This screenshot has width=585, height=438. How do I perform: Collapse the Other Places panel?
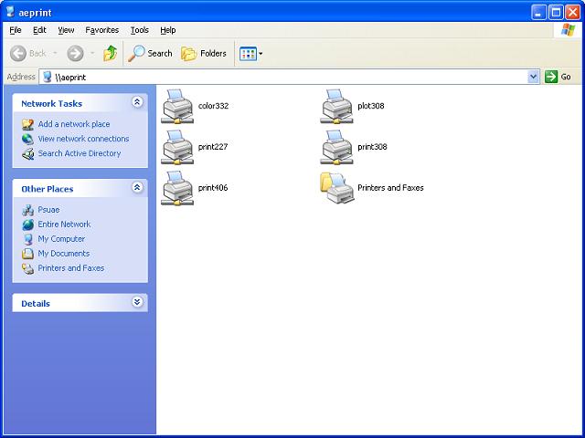(137, 187)
